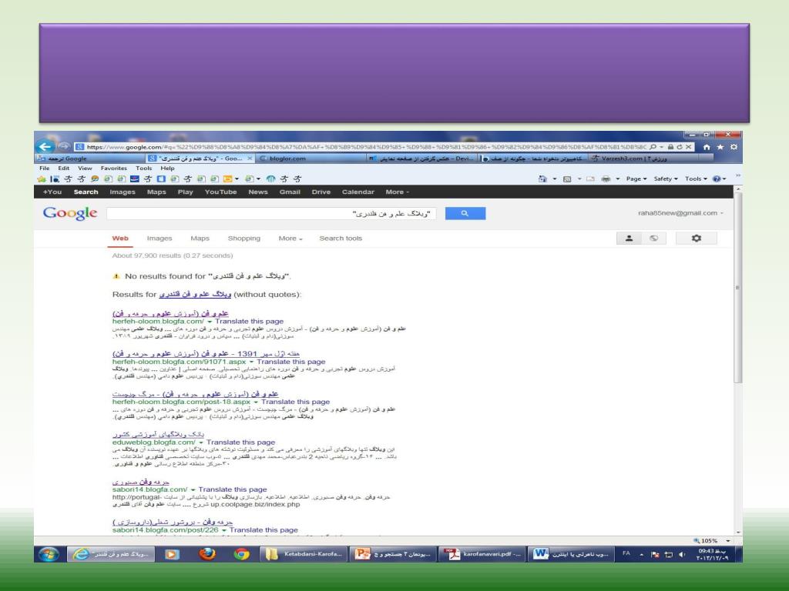Click the magnifier icon in the address bar
The height and width of the screenshot is (591, 789).
point(653,147)
